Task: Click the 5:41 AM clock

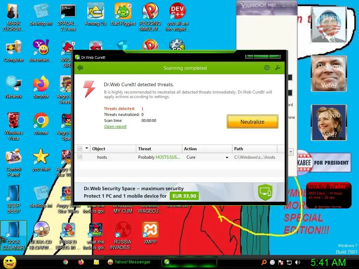Action: tap(328, 262)
